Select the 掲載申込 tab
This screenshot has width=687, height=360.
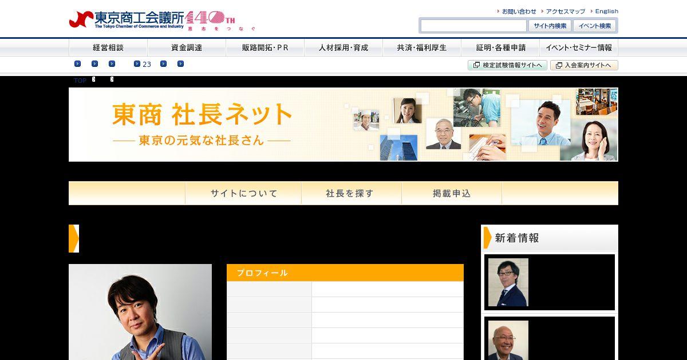click(x=452, y=193)
